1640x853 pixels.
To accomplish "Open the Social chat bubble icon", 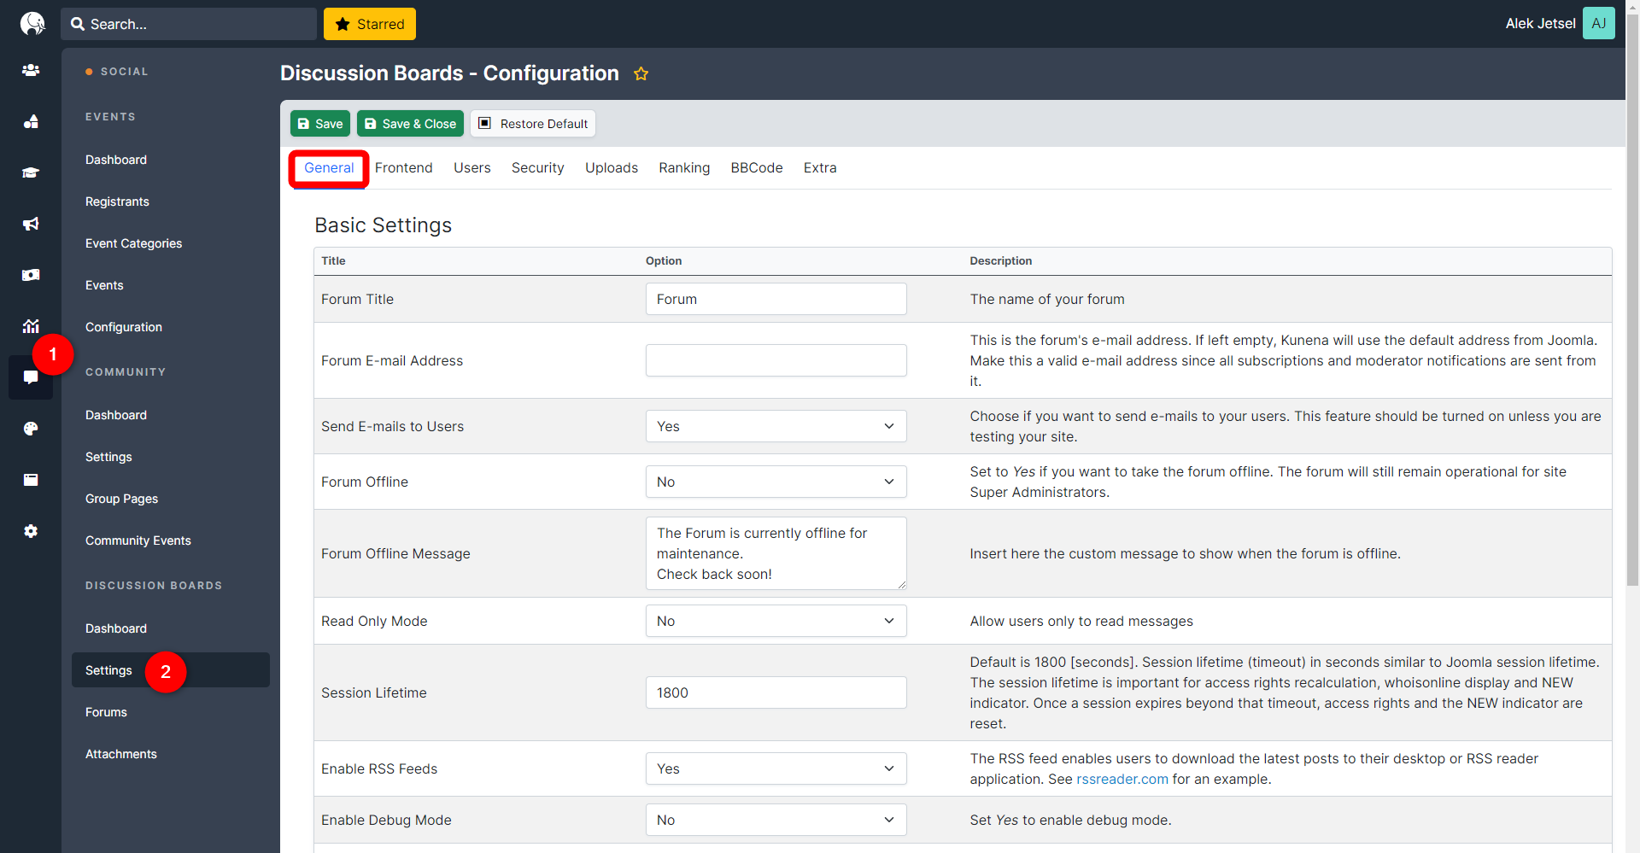I will tap(31, 377).
